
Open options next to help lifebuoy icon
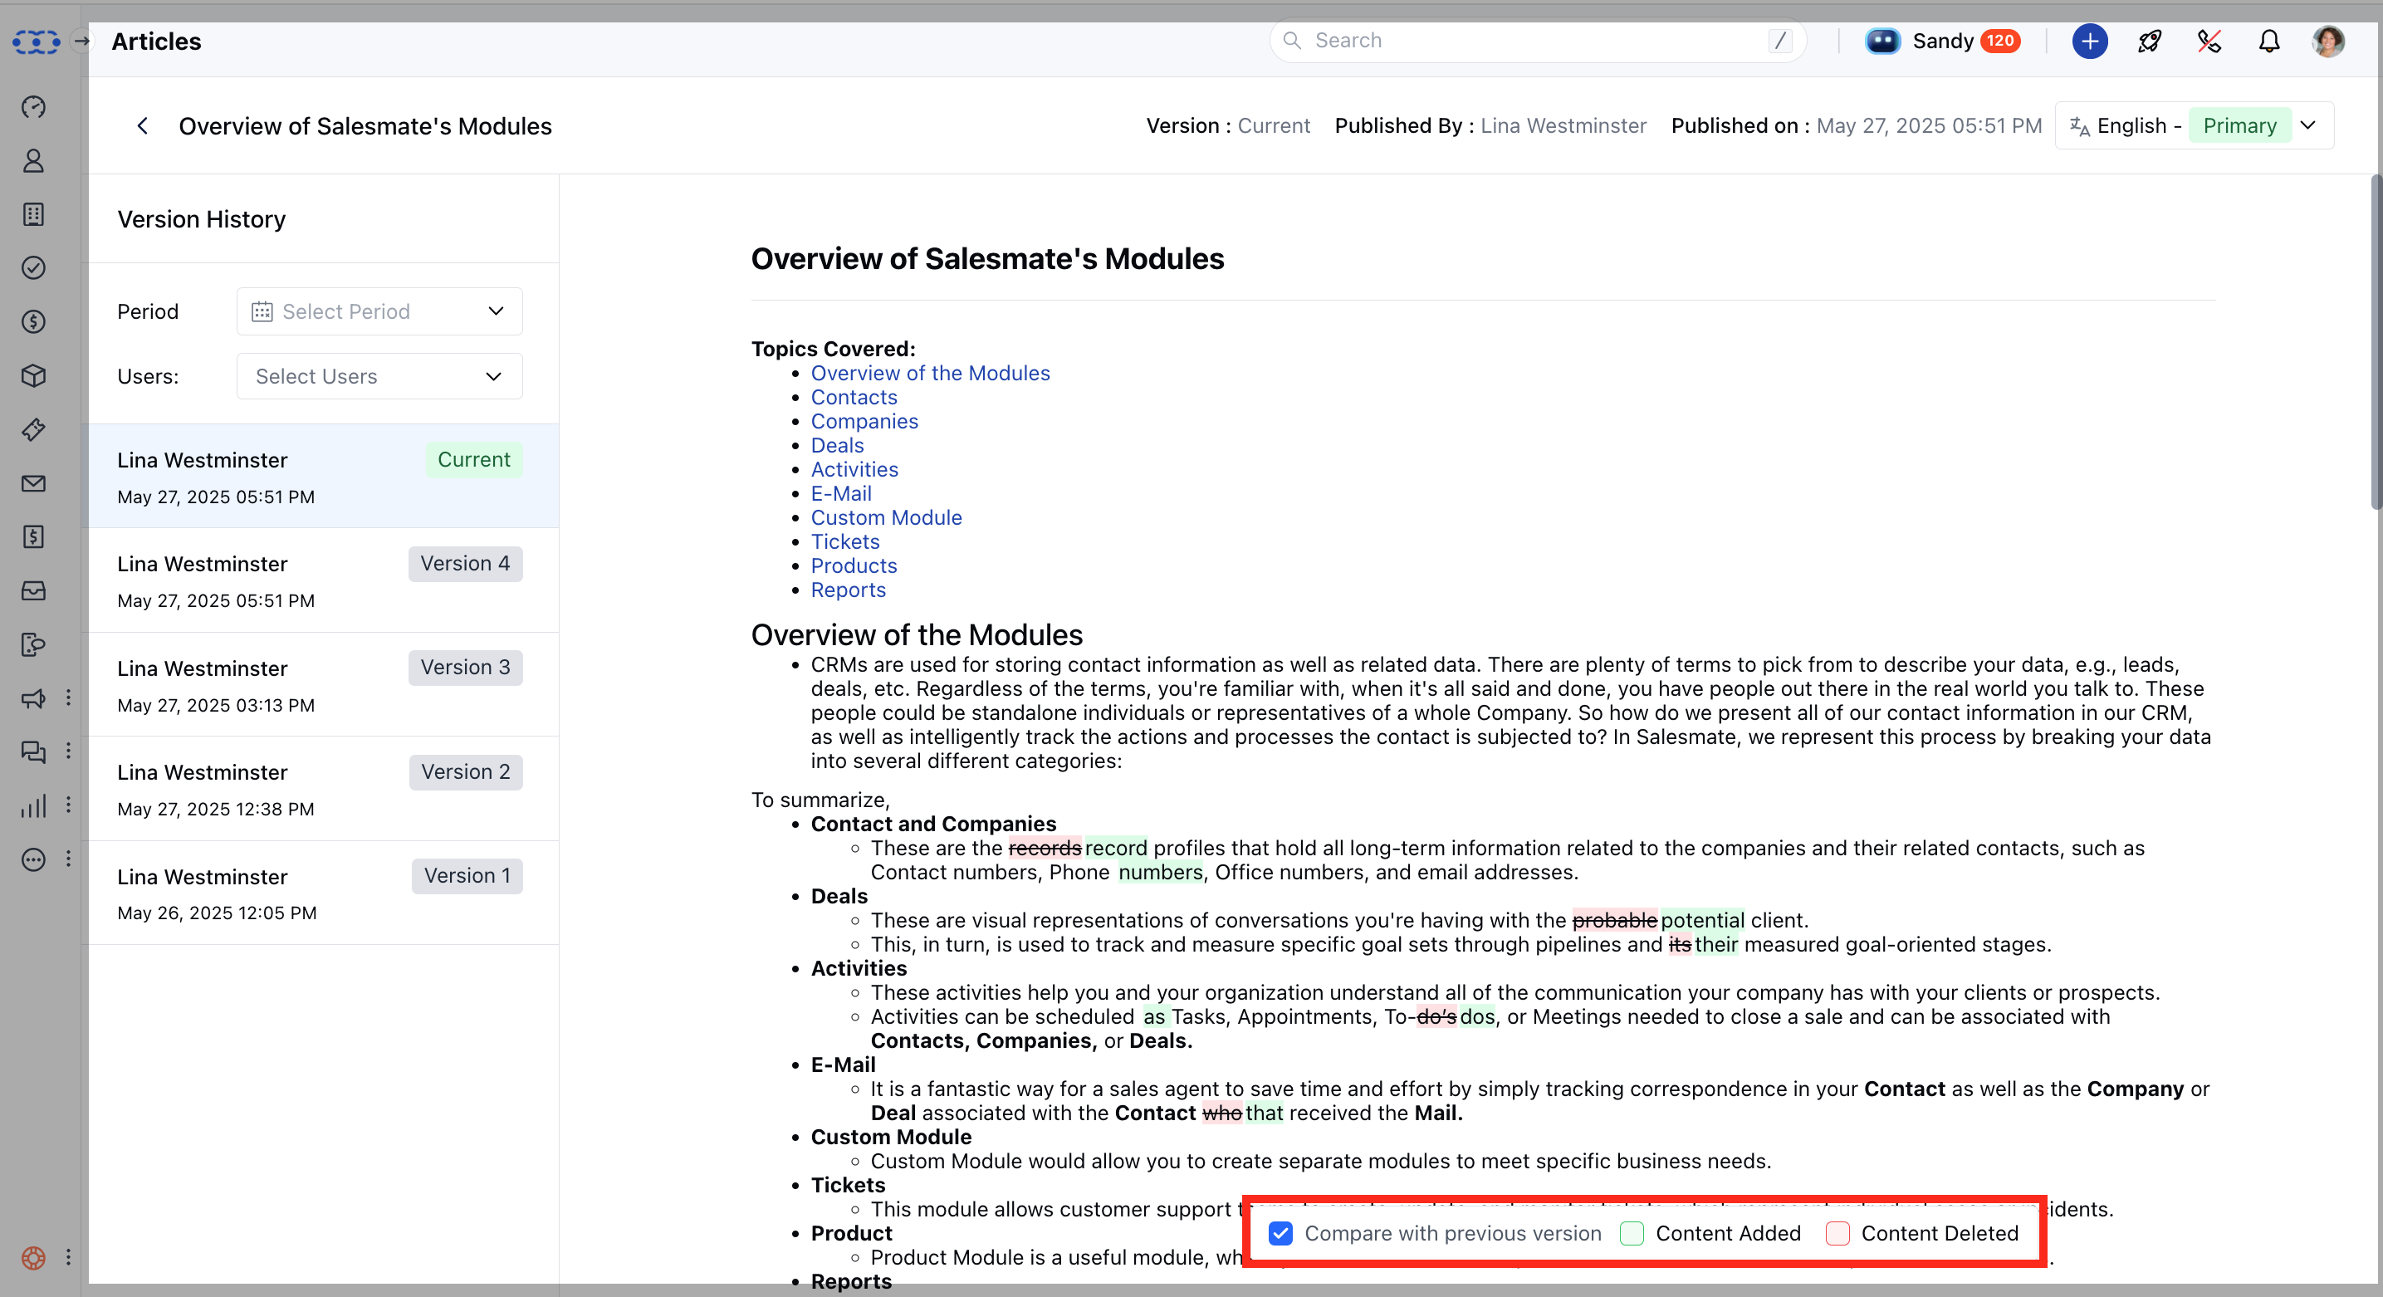pyautogui.click(x=68, y=1257)
